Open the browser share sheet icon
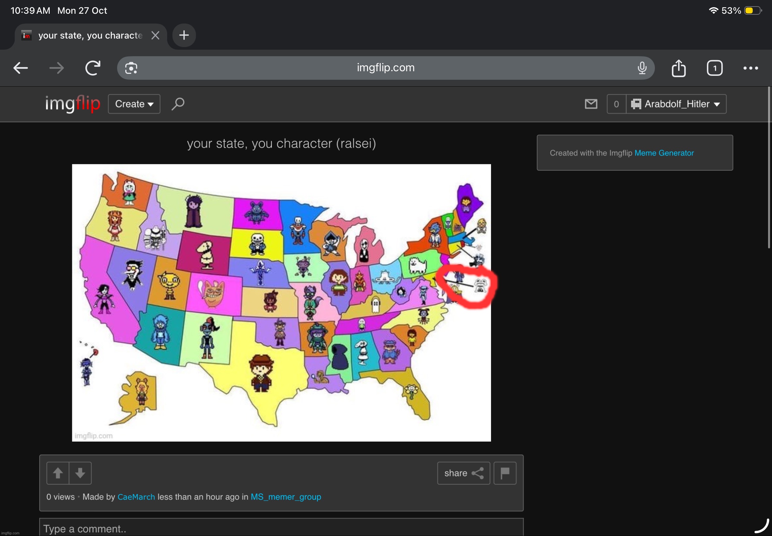Image resolution: width=772 pixels, height=536 pixels. pos(678,68)
